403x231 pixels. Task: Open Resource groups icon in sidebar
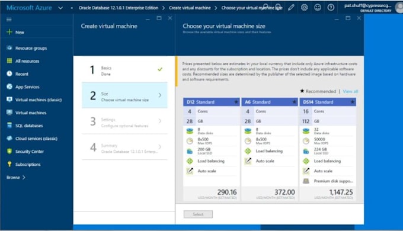point(9,48)
